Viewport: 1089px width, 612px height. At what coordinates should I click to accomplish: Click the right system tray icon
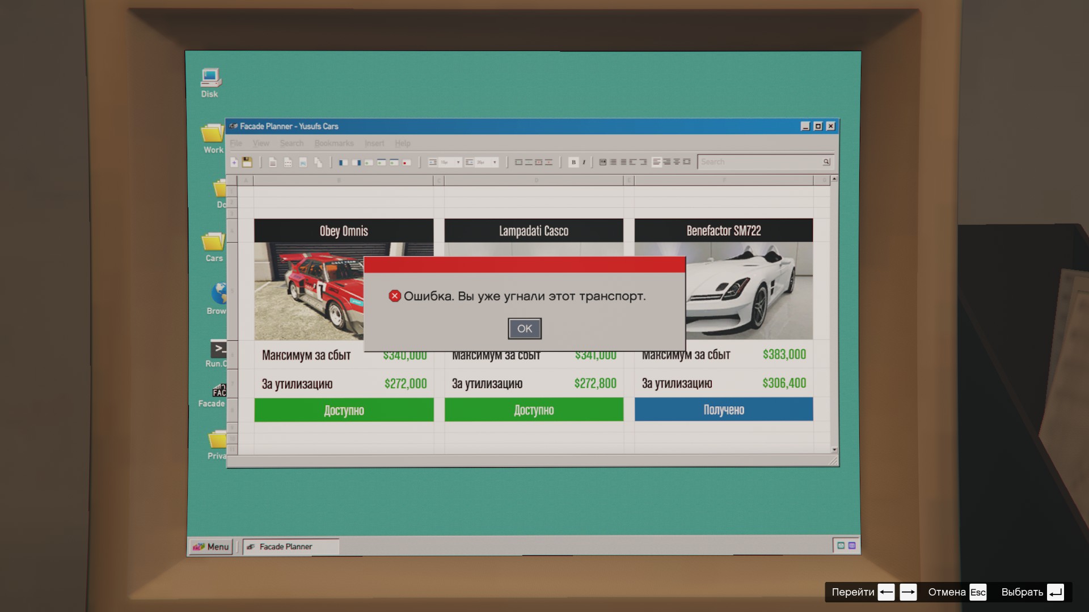pyautogui.click(x=852, y=546)
